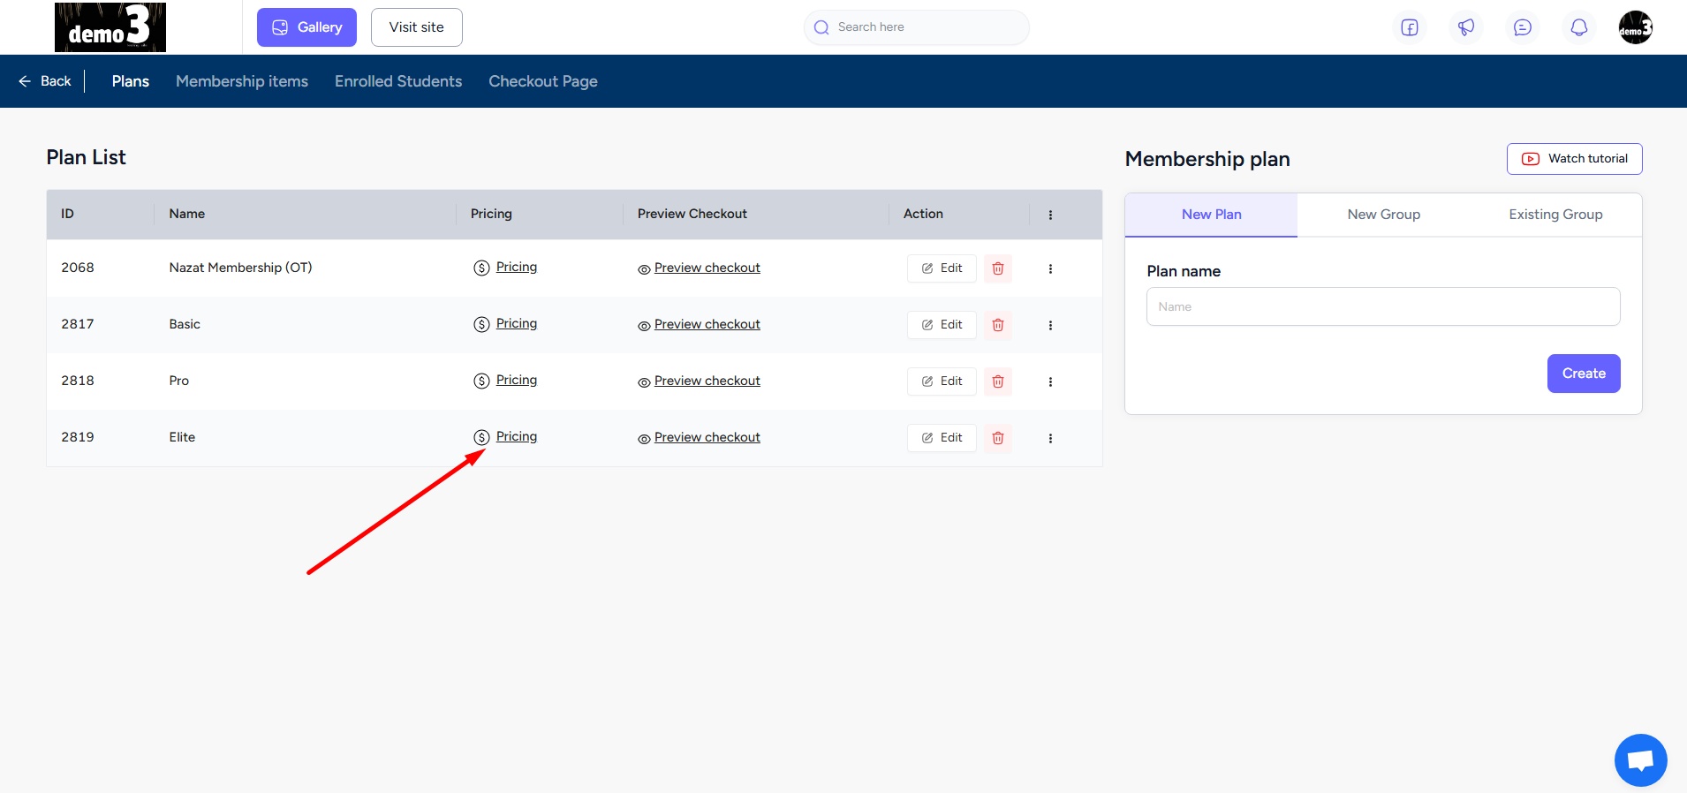Open Checkout Page tab
The width and height of the screenshot is (1687, 793).
pos(543,81)
